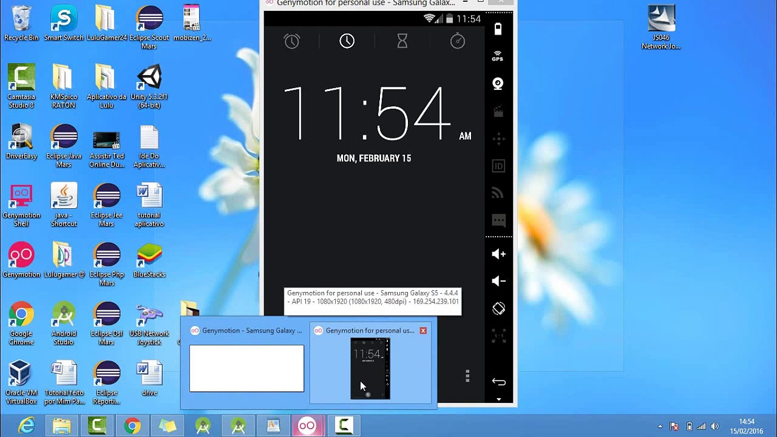Viewport: 777px width, 437px height.
Task: Click the SMS message bubble icon
Action: point(498,220)
